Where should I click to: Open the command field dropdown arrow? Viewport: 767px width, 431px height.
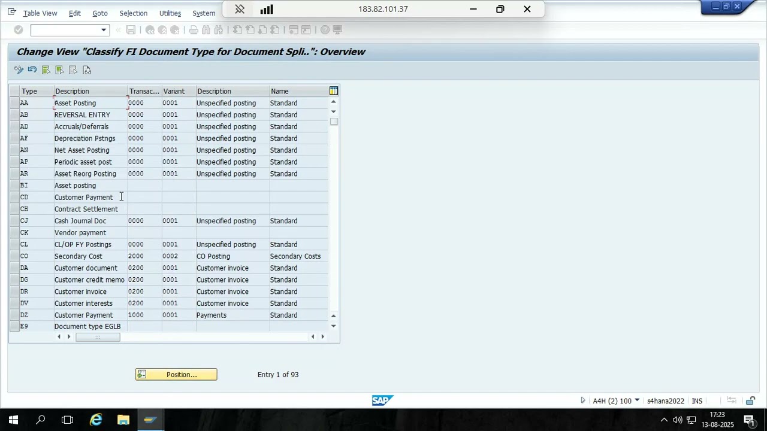pos(104,30)
